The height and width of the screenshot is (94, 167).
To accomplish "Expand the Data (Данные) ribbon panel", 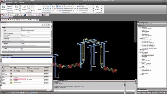I will 10,13.
